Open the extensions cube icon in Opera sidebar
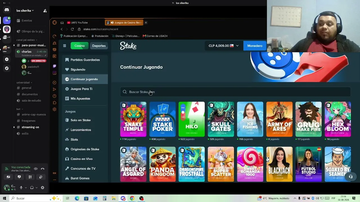Screen dimensions: 360x202 point(55,103)
